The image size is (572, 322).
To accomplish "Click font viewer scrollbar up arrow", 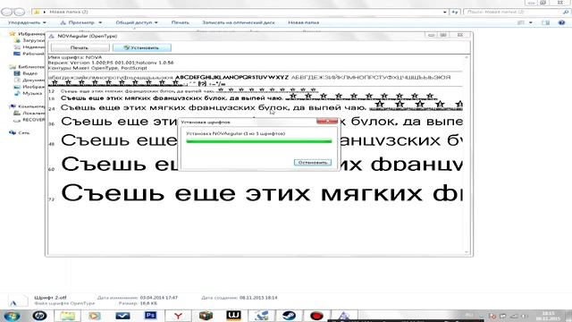I will point(467,57).
